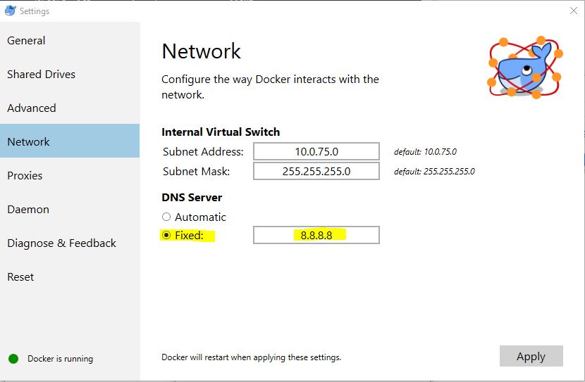Viewport: 585px width, 382px height.
Task: Click the green Docker running status indicator
Action: [13, 359]
